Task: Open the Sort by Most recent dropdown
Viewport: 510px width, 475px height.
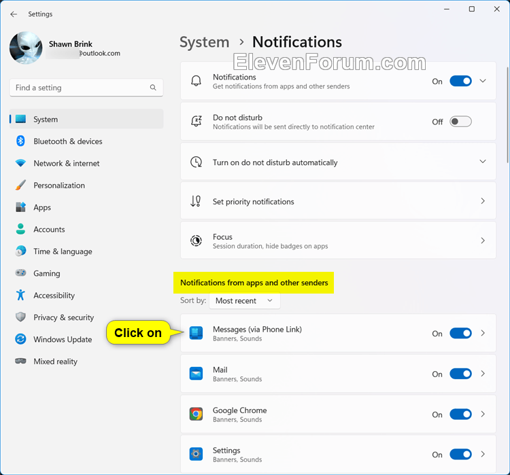Action: click(245, 301)
